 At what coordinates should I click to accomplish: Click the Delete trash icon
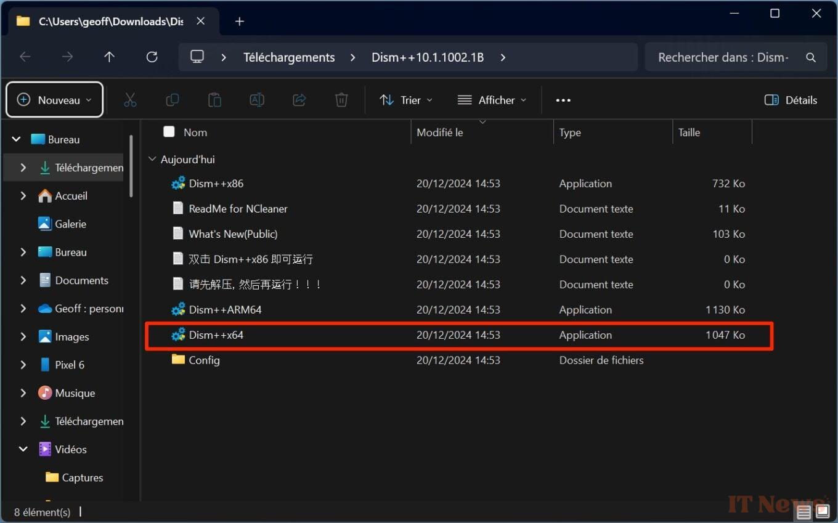coord(341,100)
